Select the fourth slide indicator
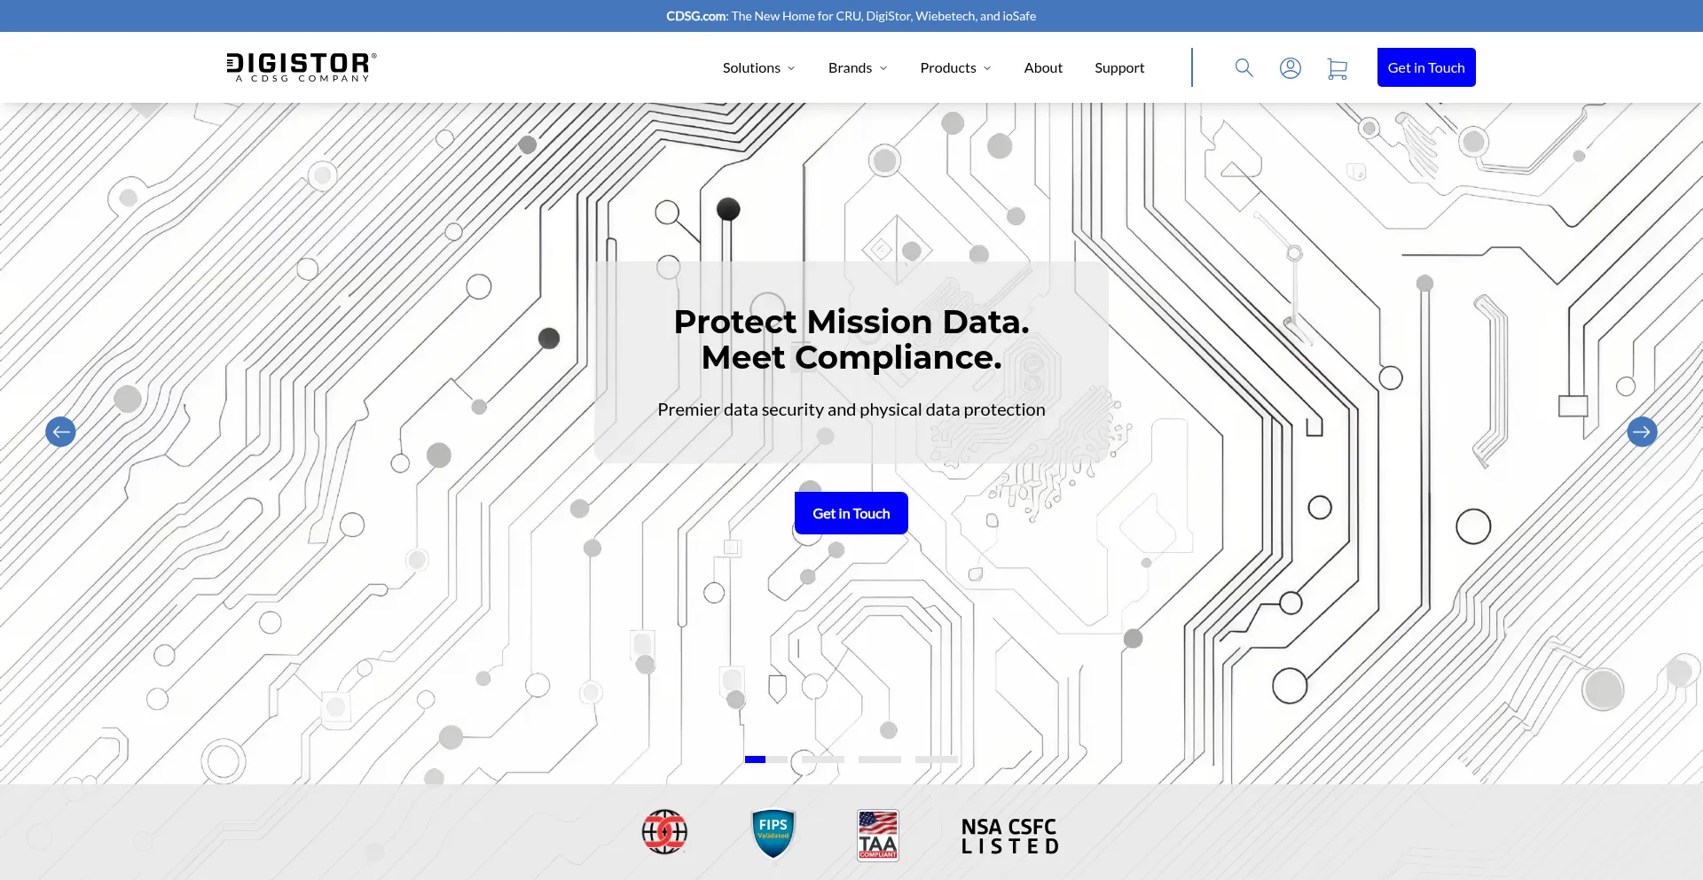 [937, 759]
